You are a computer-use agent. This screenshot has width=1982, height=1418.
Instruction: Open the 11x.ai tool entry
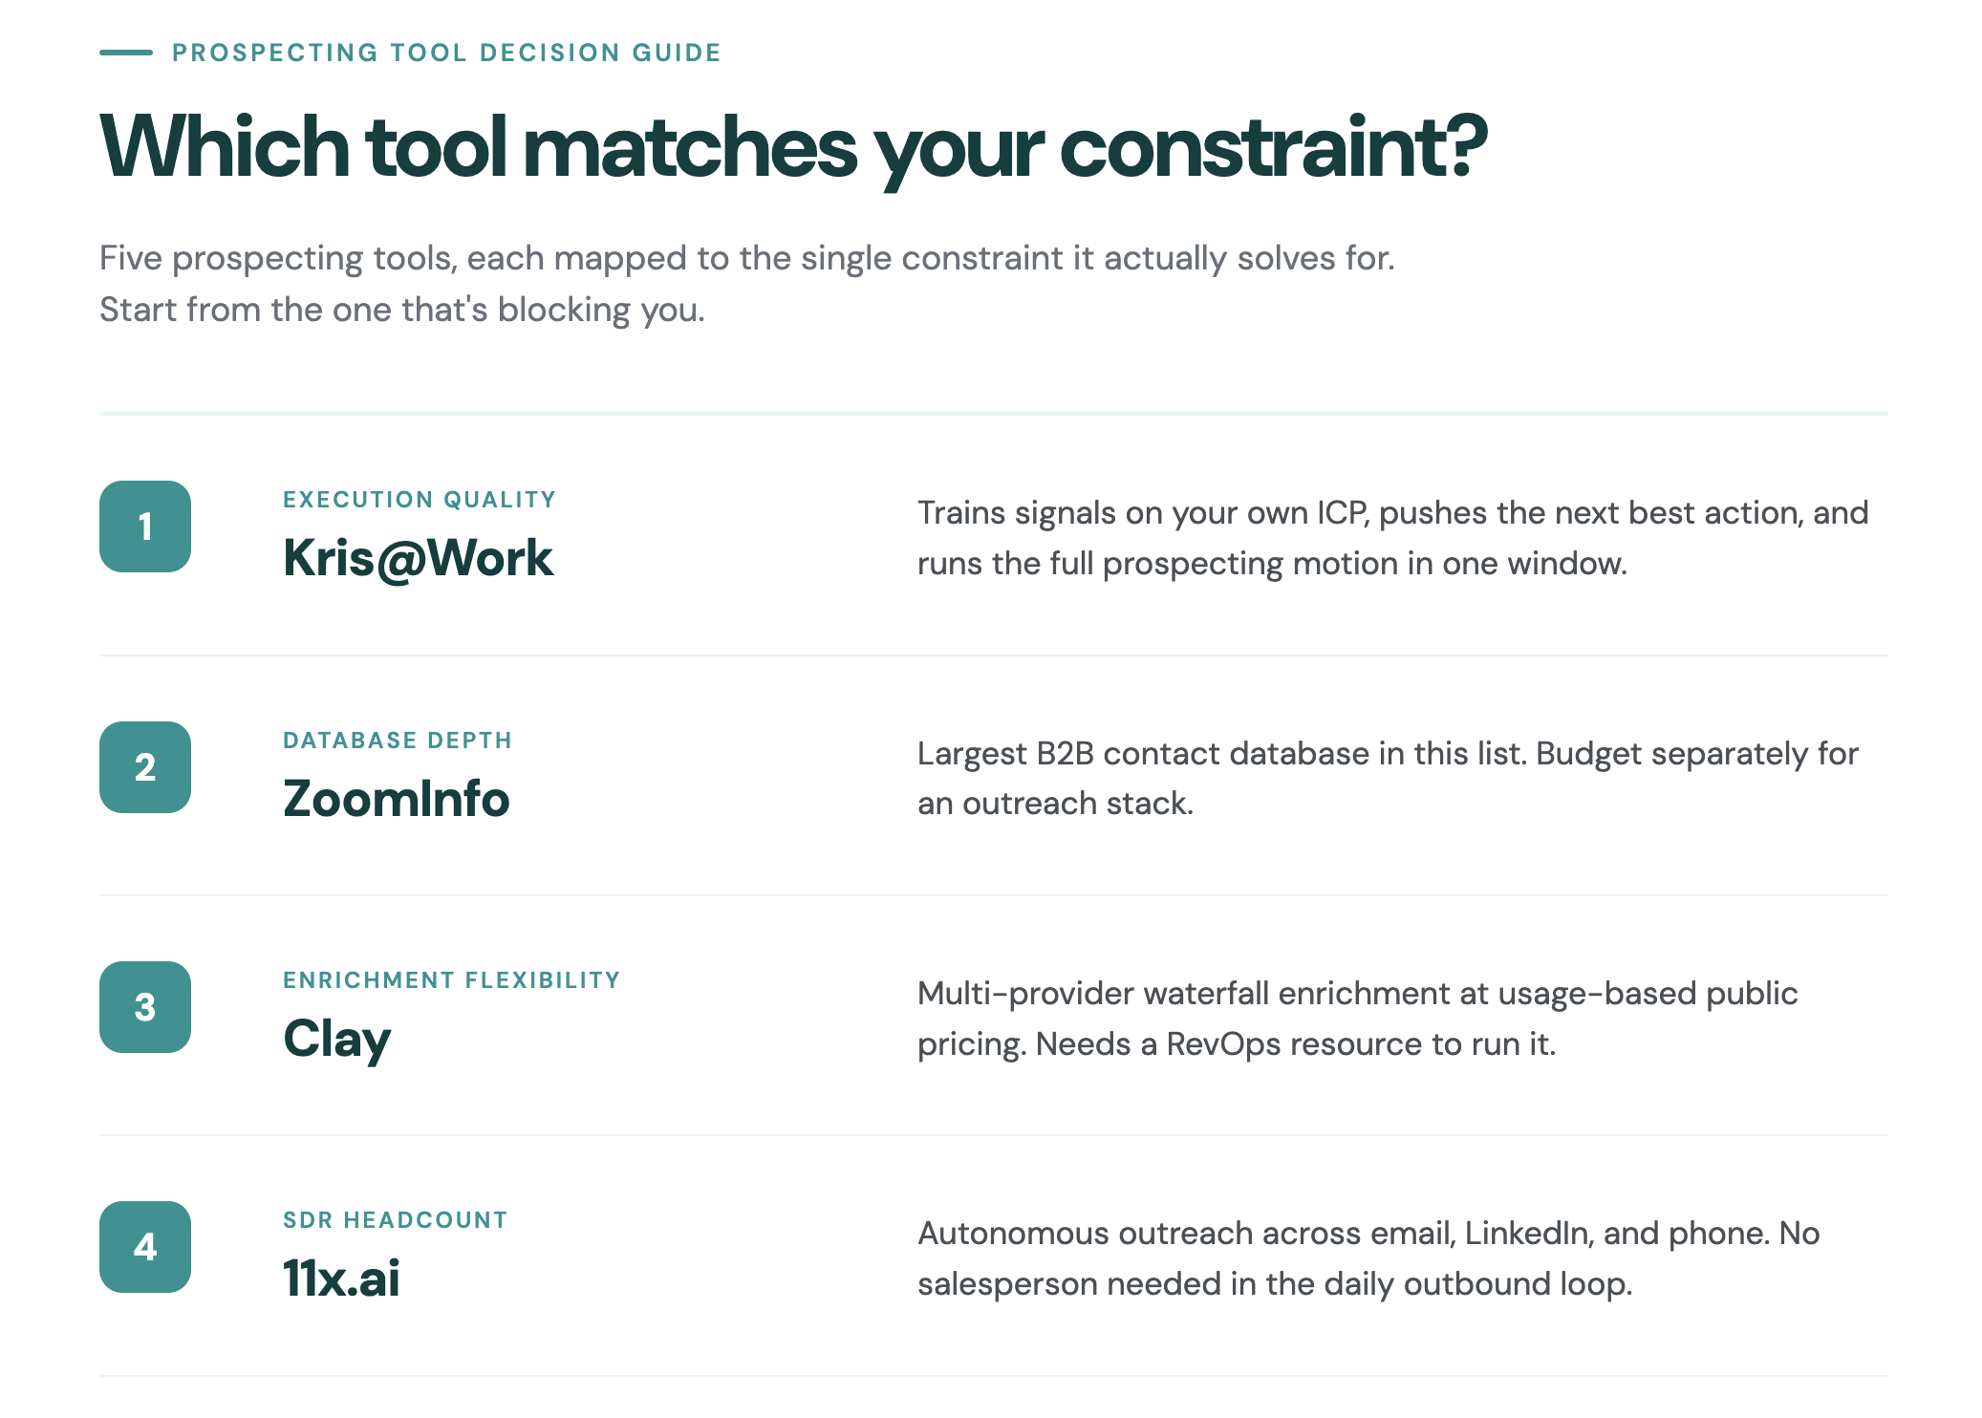click(341, 1278)
